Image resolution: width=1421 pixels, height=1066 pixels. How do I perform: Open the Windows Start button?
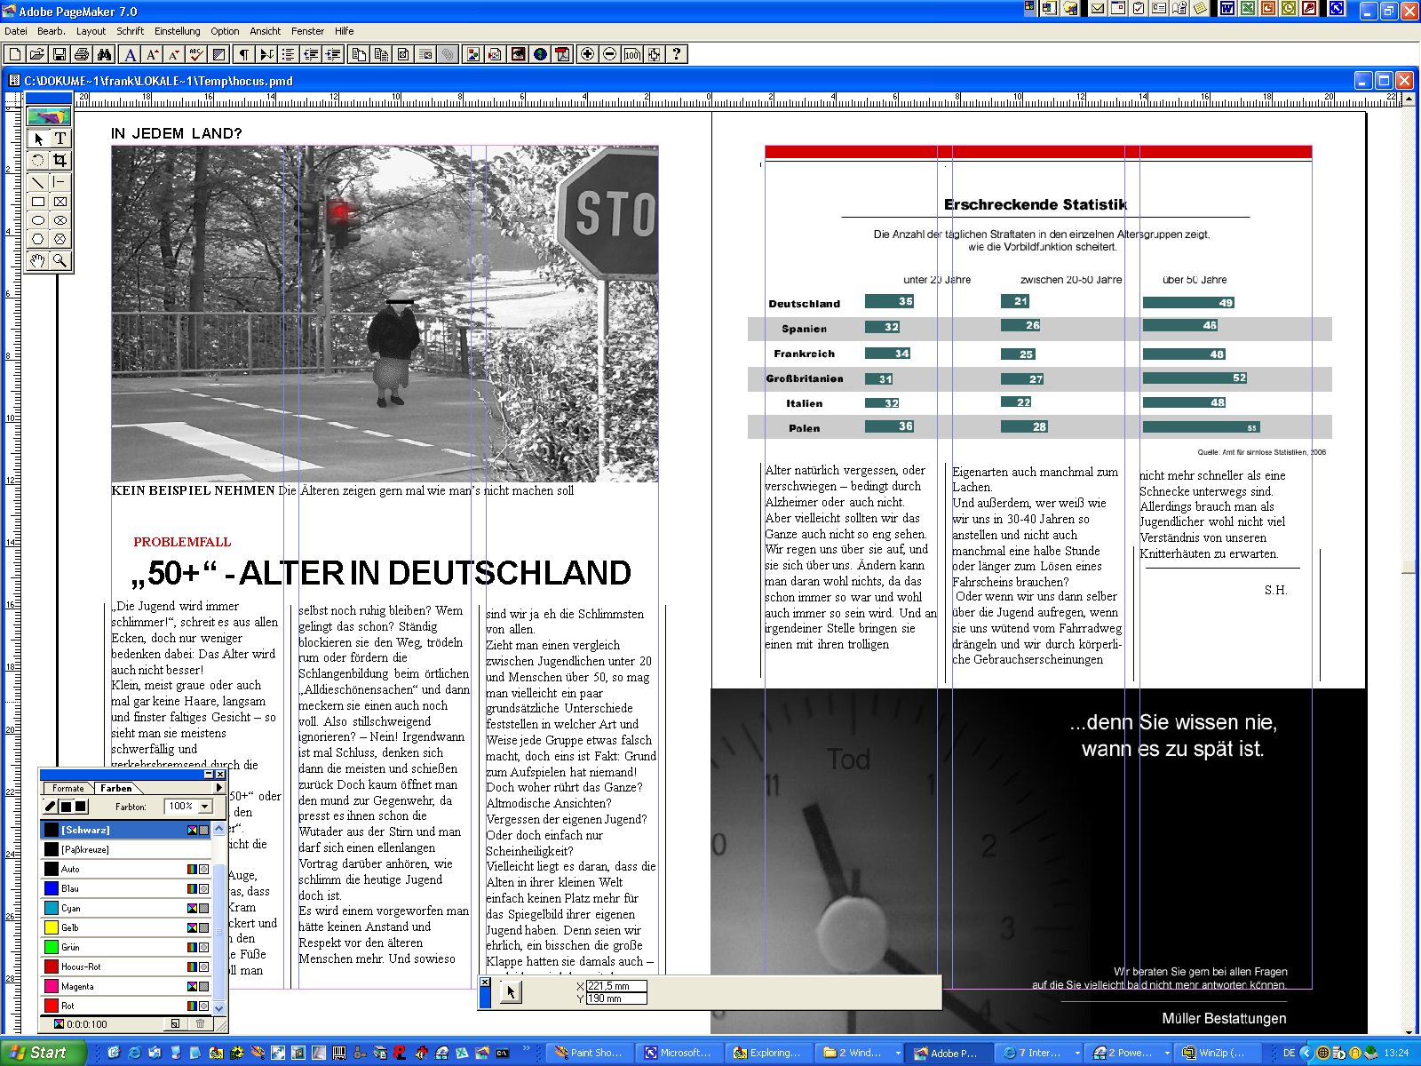pyautogui.click(x=42, y=1053)
